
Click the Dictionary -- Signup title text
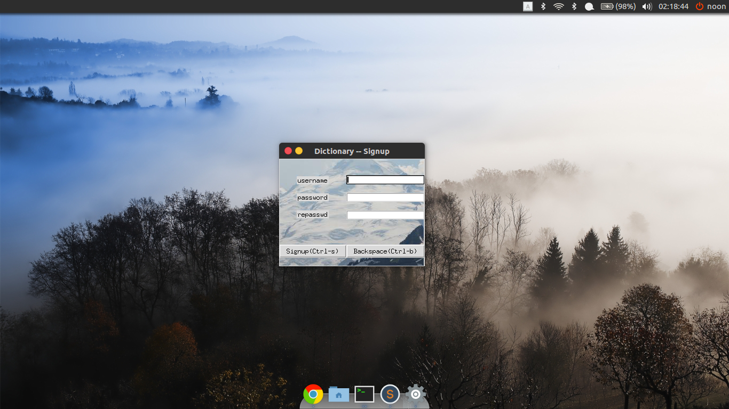pos(352,151)
